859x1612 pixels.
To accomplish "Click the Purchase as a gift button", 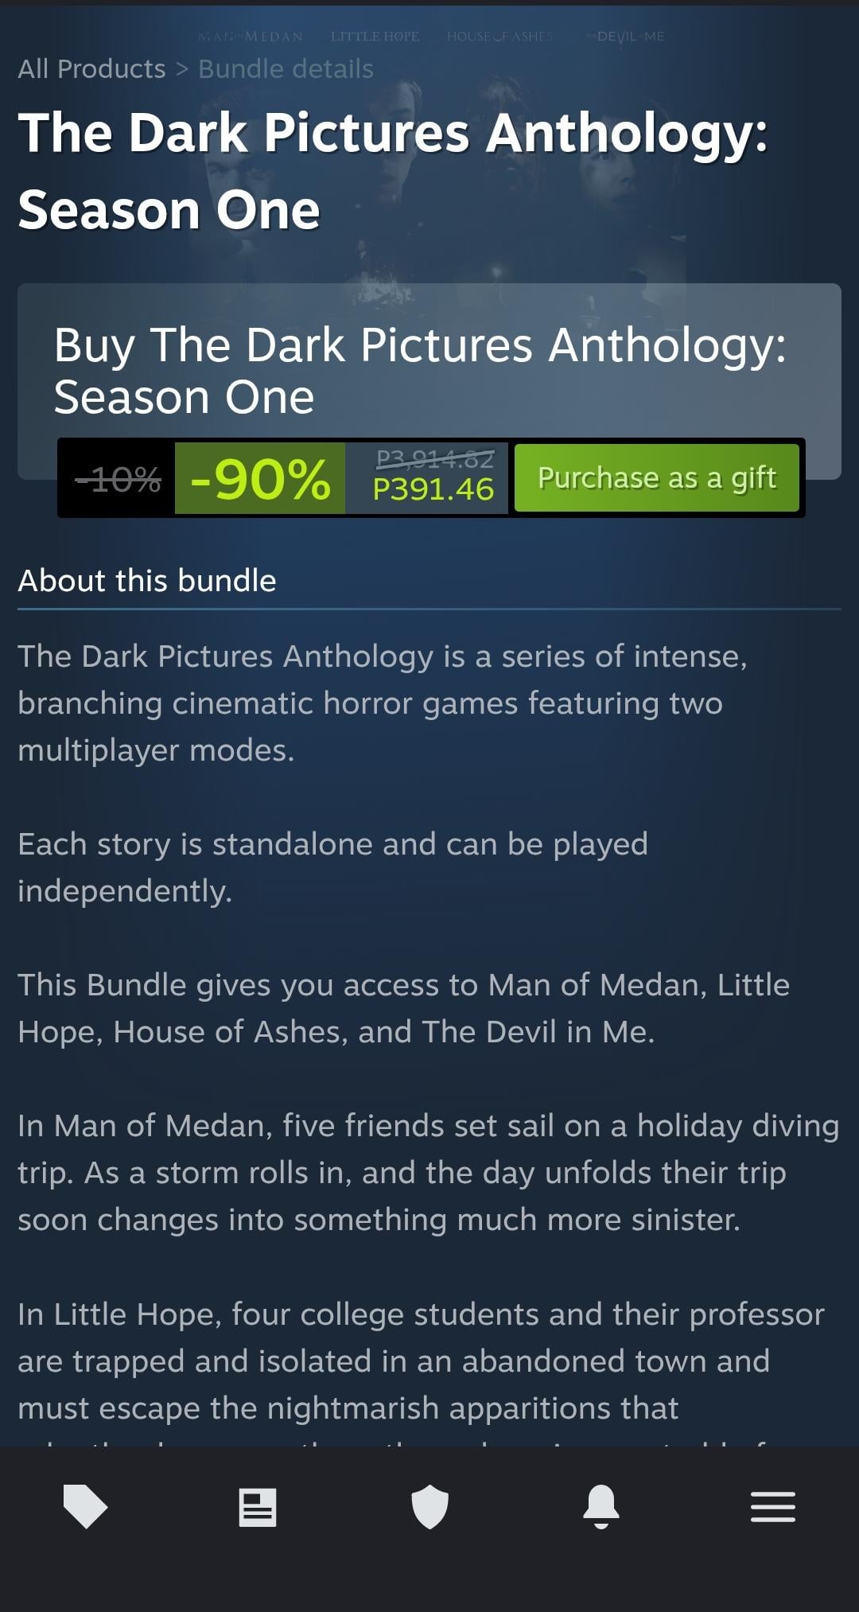I will (x=657, y=477).
